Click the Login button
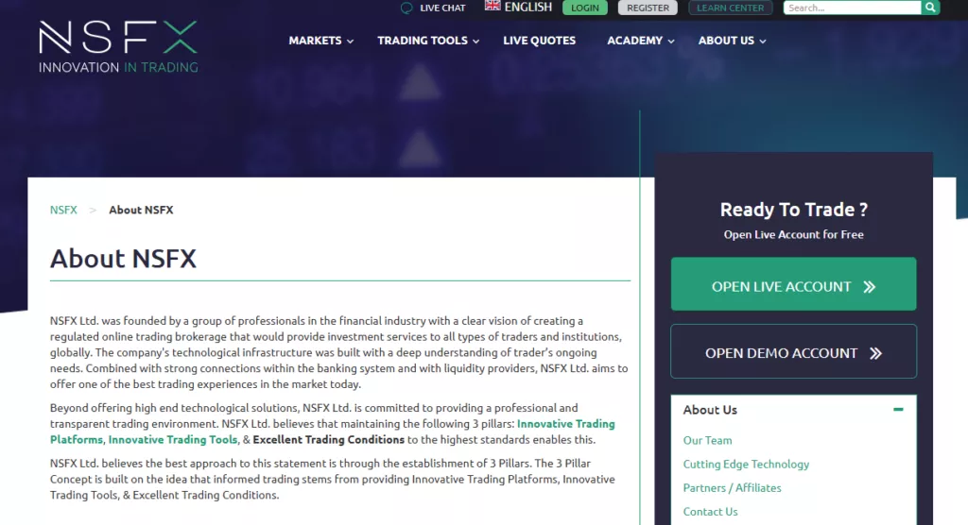Screen dimensions: 968x525 click(x=584, y=8)
